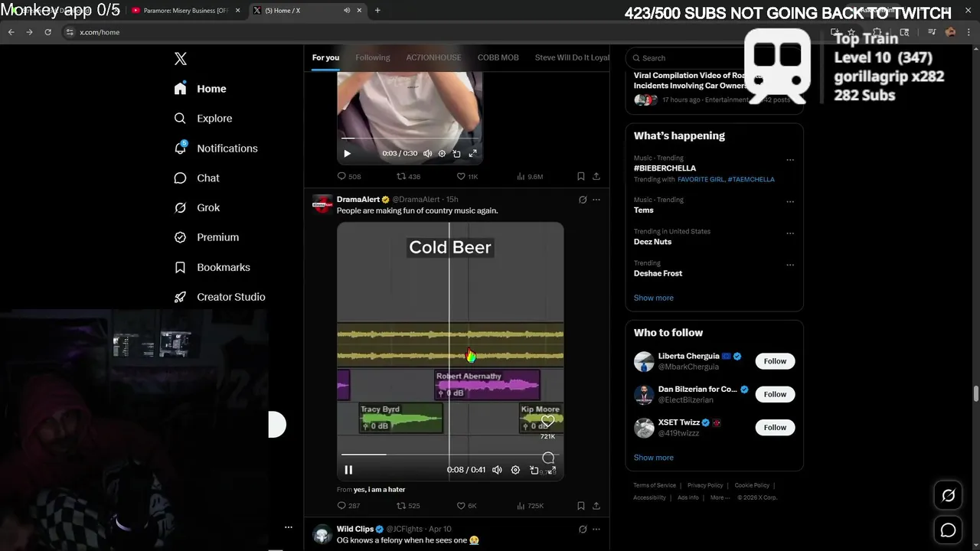The image size is (980, 551).
Task: Click the X logo in the sidebar
Action: pos(181,59)
